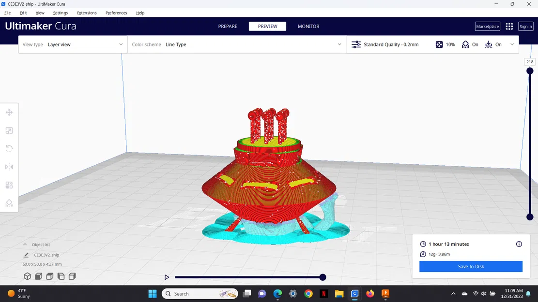Click the 1 hour 13 minutes text
The height and width of the screenshot is (302, 538).
tap(448, 244)
